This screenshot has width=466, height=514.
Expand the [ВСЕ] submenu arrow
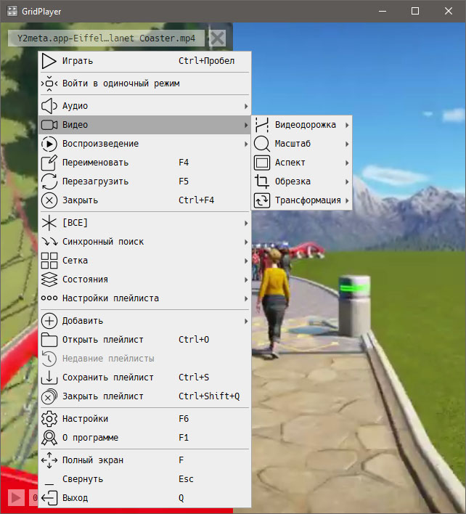click(246, 223)
